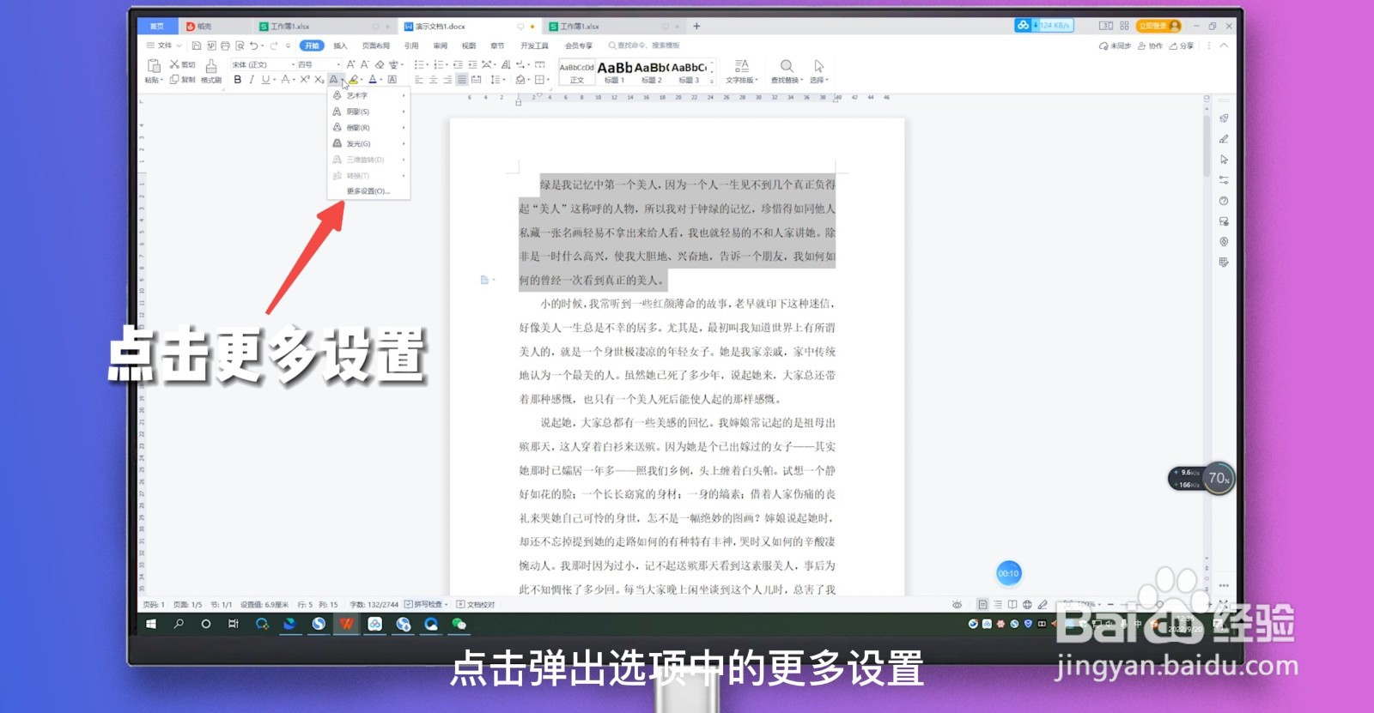Click the 复制 copy button
The width and height of the screenshot is (1374, 713).
click(182, 80)
